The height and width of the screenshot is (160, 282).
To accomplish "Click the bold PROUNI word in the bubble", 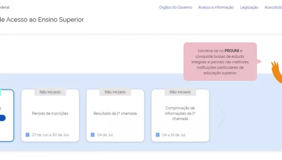I will click(x=232, y=51).
